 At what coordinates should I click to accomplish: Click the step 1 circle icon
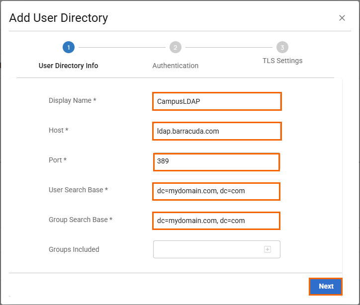pos(69,48)
